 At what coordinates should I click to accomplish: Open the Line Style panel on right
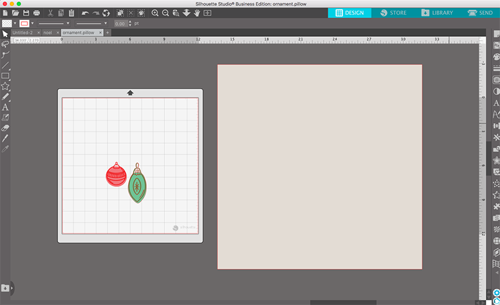[x=496, y=69]
